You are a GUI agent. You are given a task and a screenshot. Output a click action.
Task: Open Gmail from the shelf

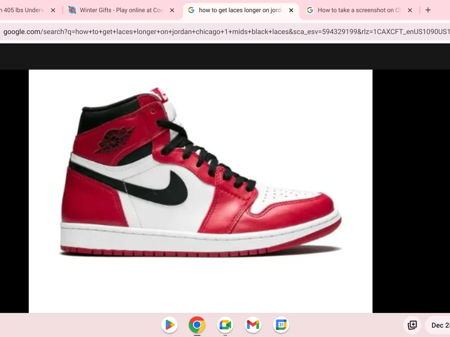[x=253, y=325]
